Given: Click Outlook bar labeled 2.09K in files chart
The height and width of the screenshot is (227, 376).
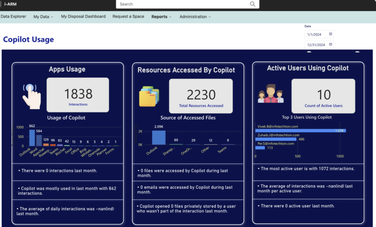Looking at the screenshot, I should (159, 138).
